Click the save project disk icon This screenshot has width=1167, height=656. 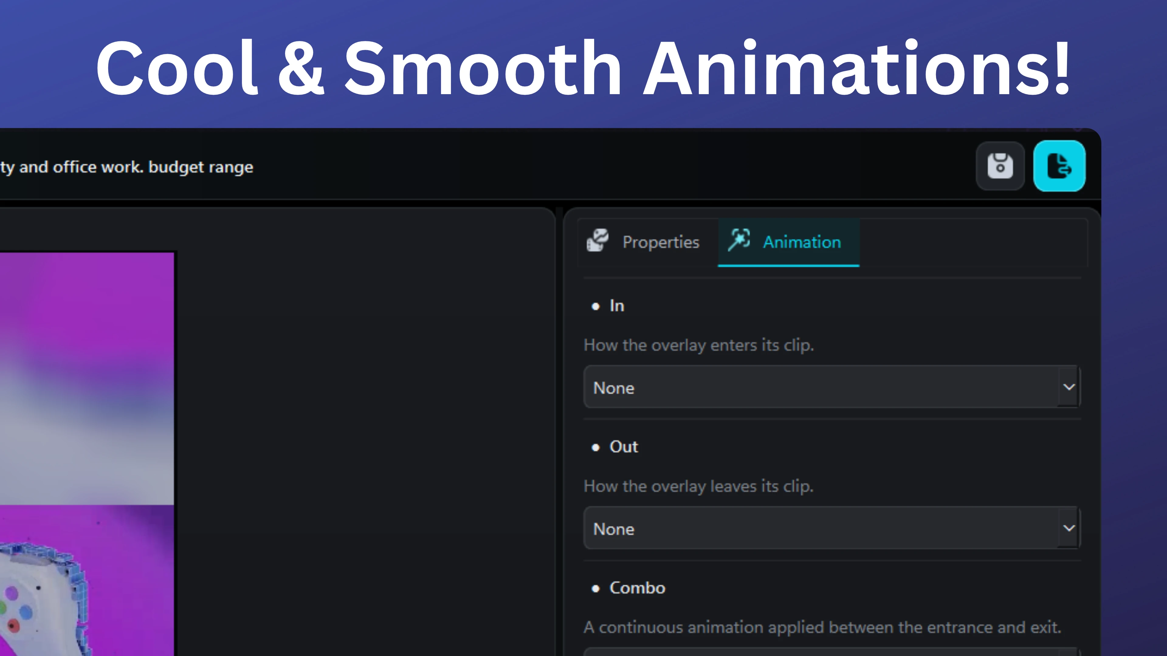click(1000, 166)
